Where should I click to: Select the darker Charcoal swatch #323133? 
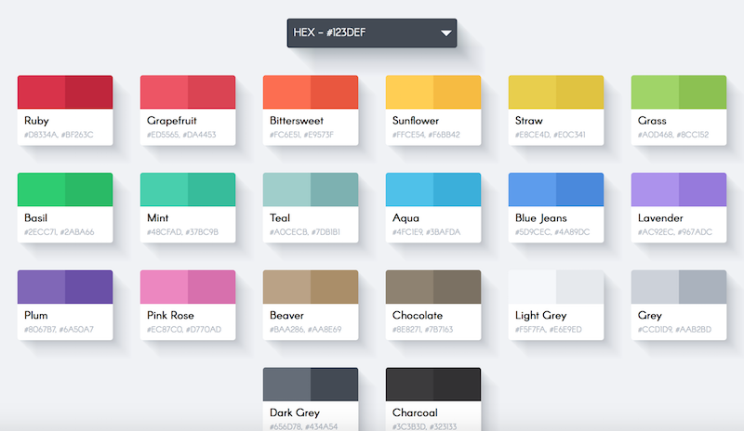click(458, 385)
